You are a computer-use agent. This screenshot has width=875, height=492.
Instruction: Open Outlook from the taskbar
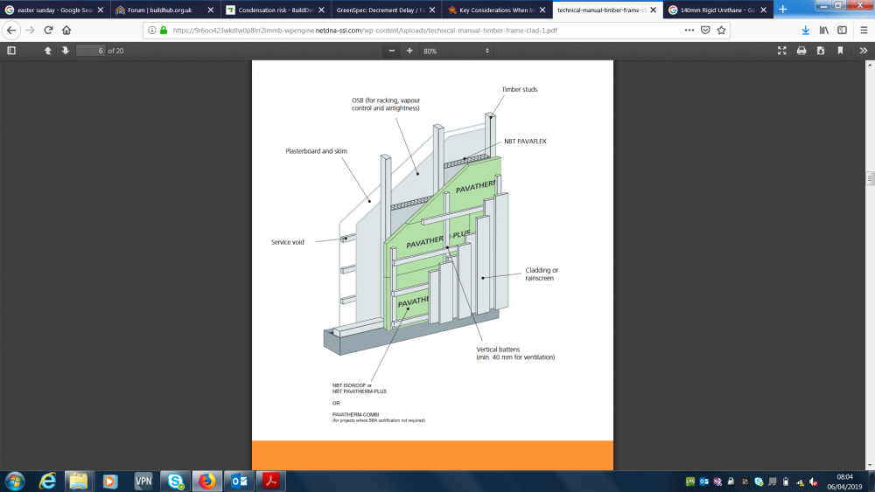pyautogui.click(x=239, y=481)
